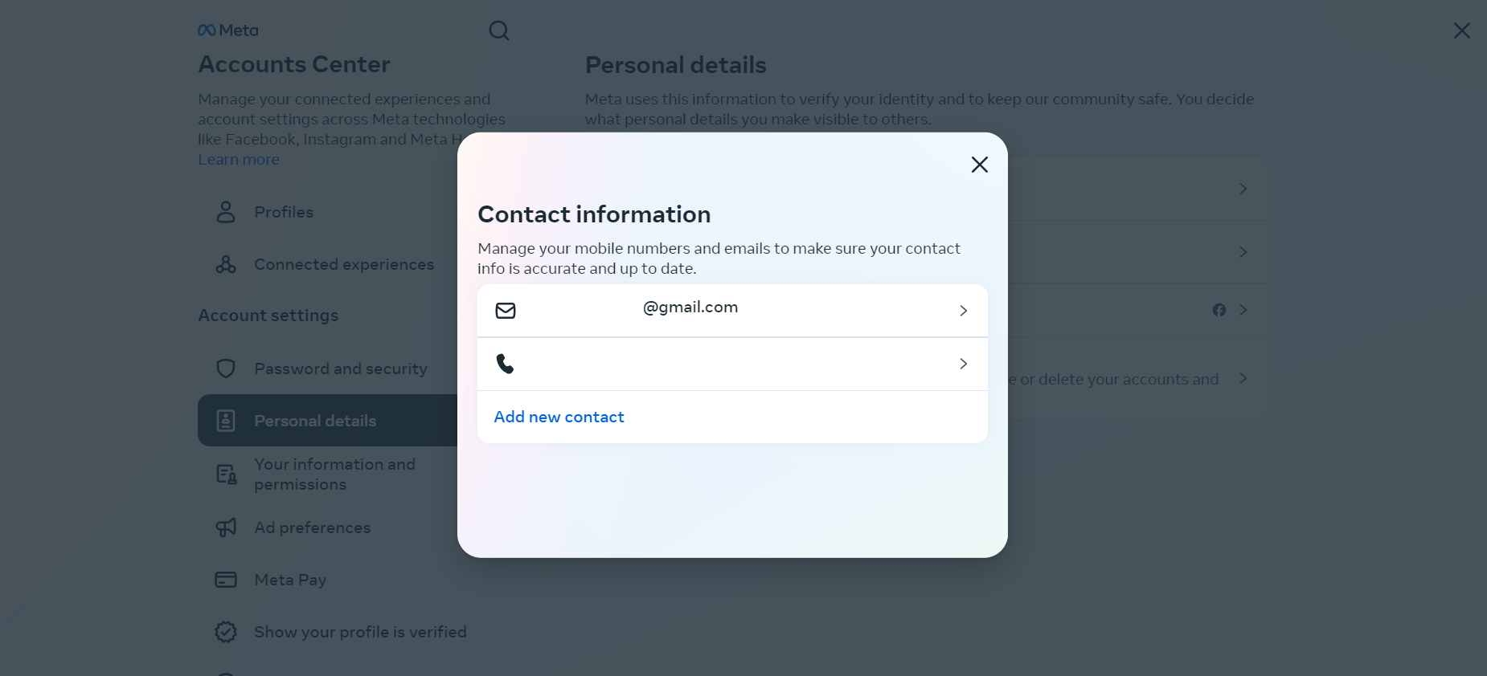The image size is (1487, 676).
Task: Expand the phone number entry chevron
Action: point(963,364)
